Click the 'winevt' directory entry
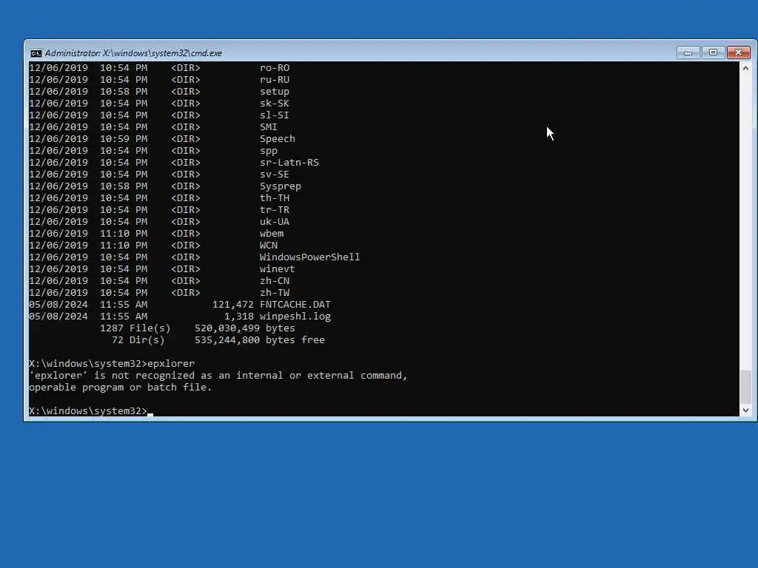Viewport: 758px width, 568px height. pyautogui.click(x=278, y=269)
